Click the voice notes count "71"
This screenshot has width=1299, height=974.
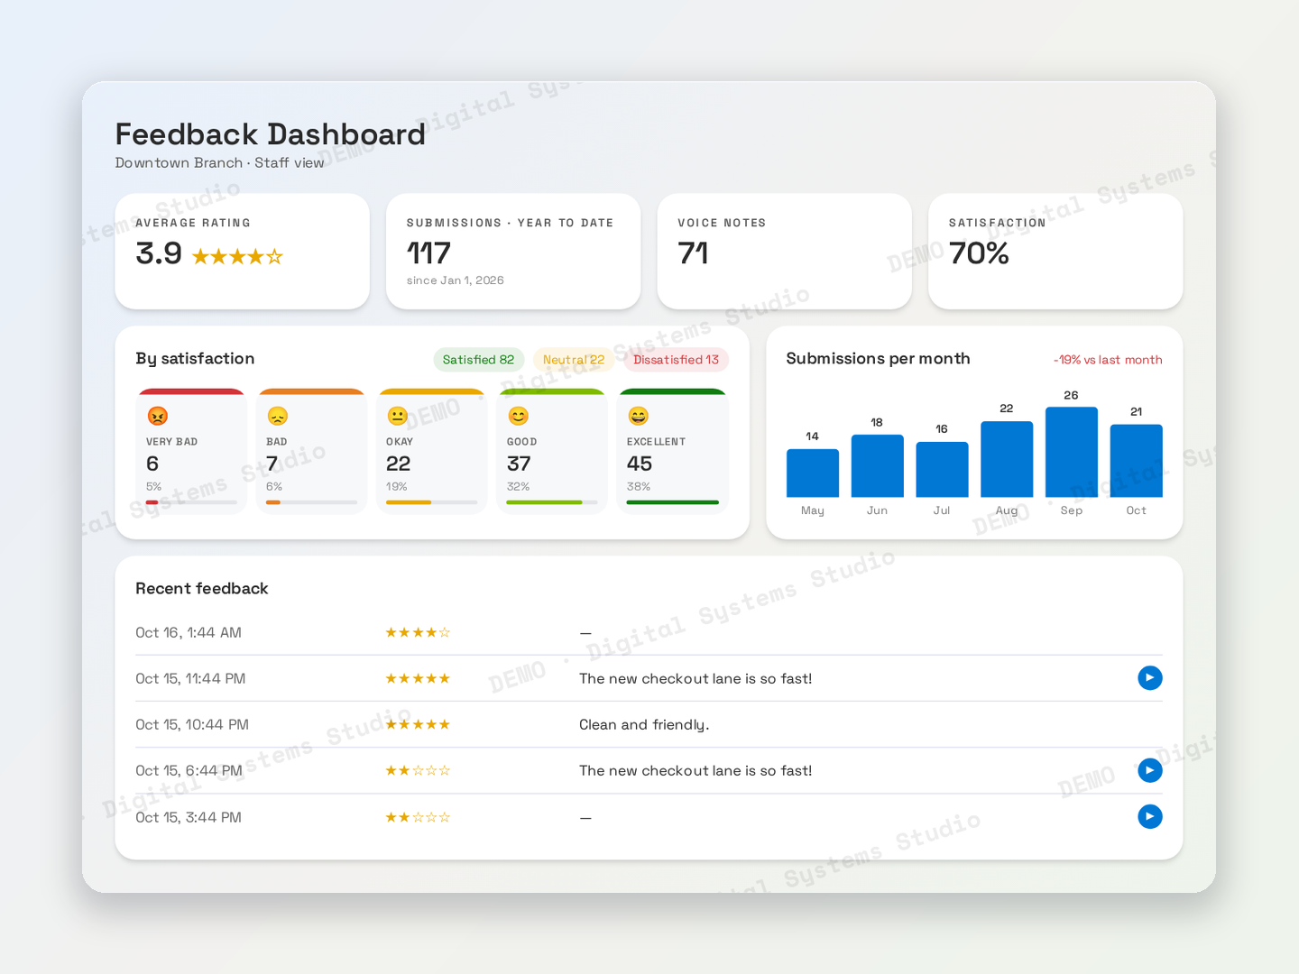coord(693,253)
